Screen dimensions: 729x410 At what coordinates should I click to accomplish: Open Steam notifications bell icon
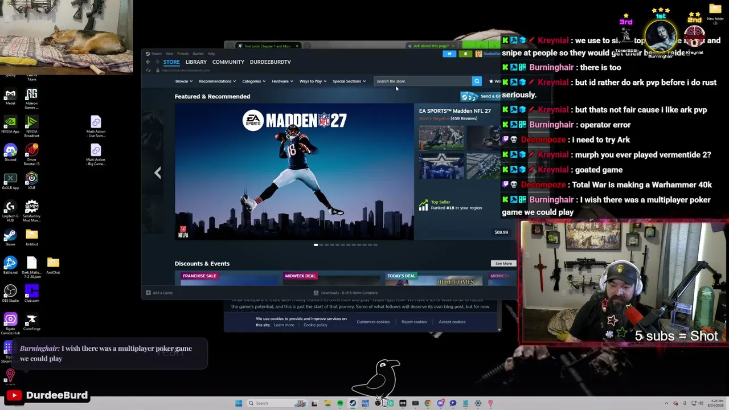click(465, 54)
